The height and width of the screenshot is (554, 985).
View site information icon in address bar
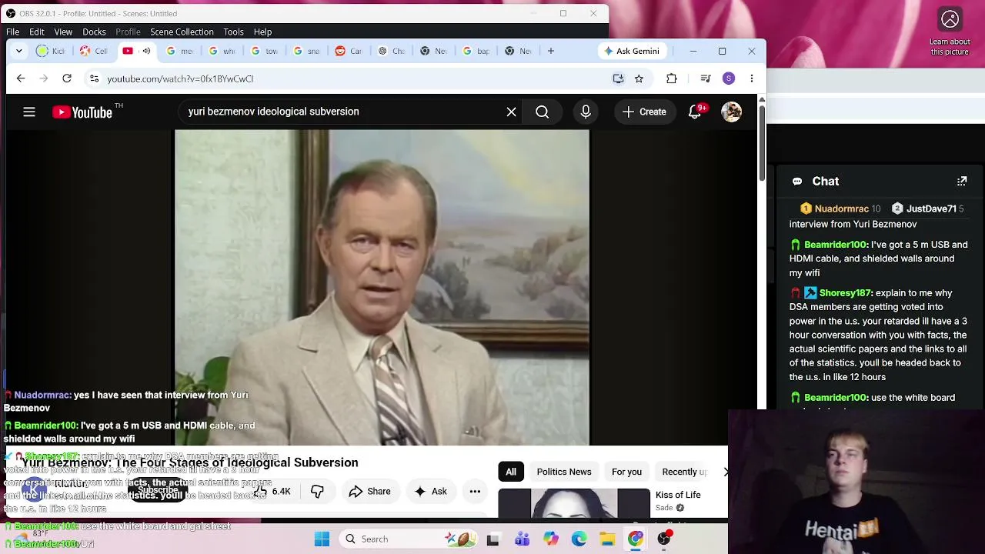pos(94,78)
